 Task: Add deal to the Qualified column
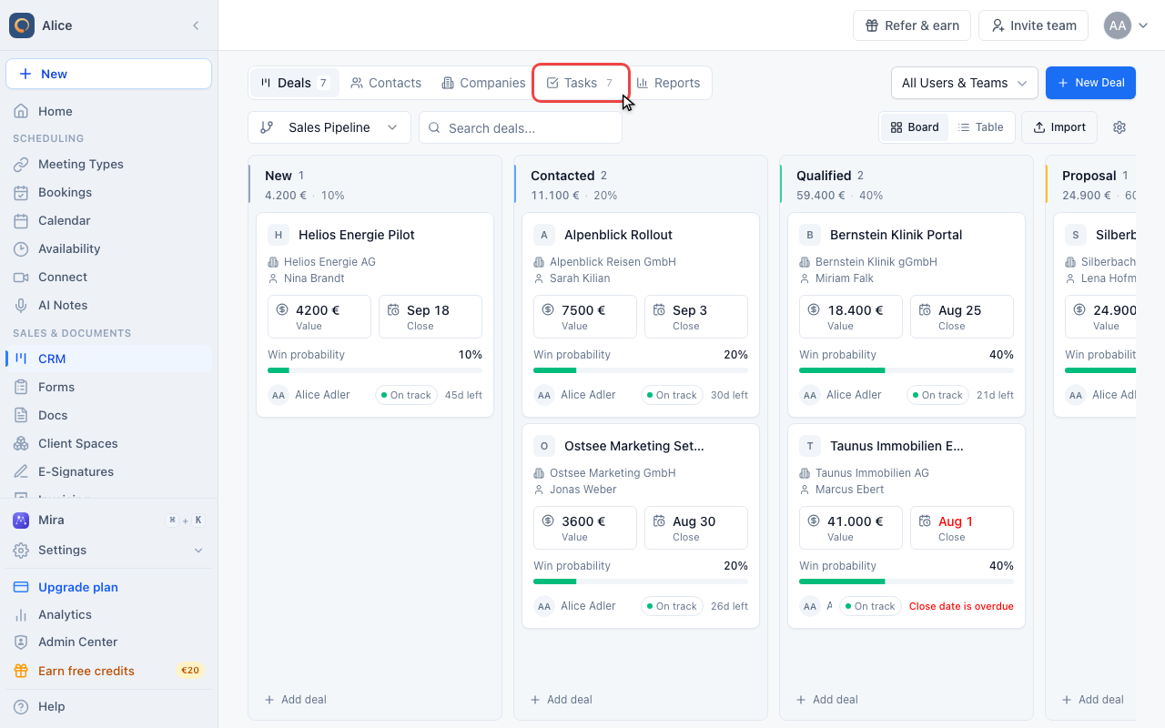827,700
